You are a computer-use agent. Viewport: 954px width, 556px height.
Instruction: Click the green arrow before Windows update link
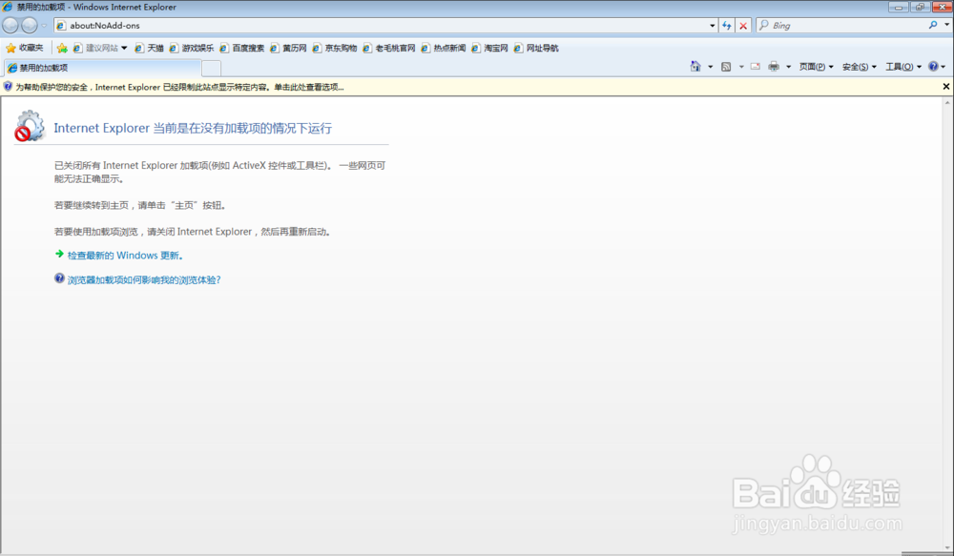click(59, 254)
